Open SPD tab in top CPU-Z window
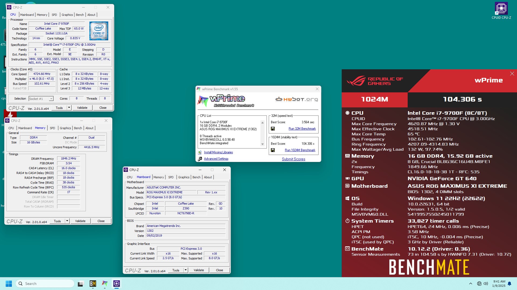Screen dimensions: 517x290 click(54, 15)
